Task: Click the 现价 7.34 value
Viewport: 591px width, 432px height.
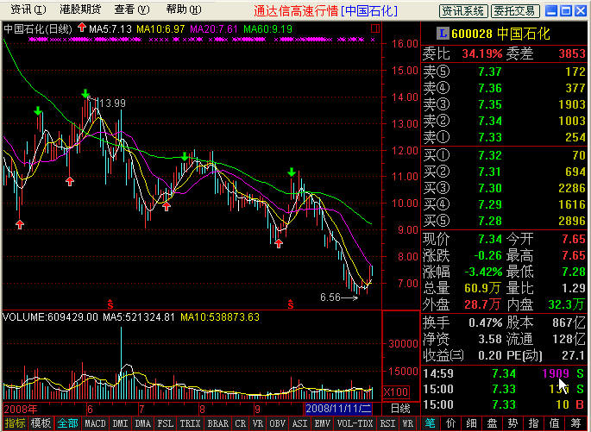Action: [489, 239]
